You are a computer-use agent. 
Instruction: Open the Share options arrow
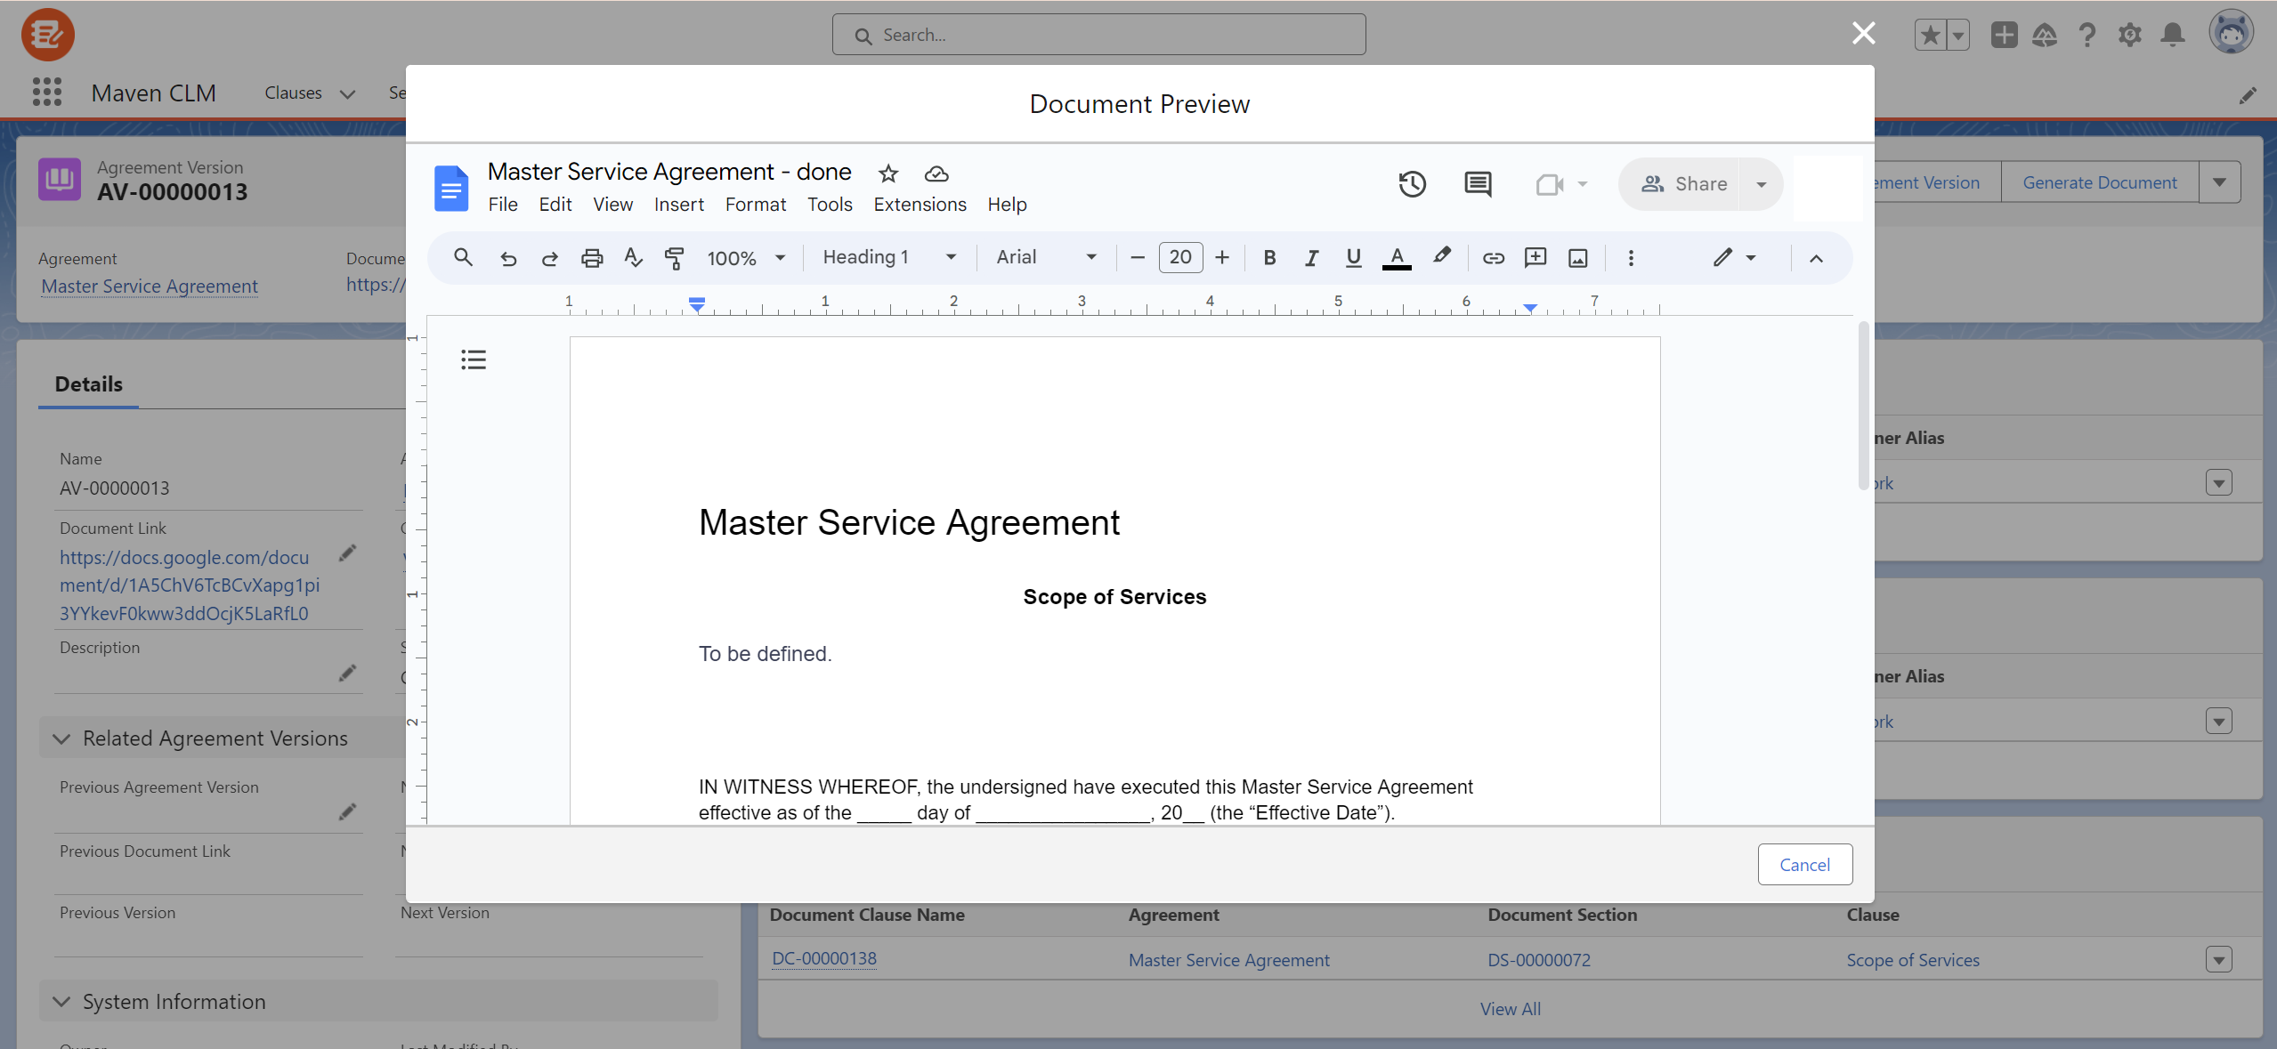coord(1761,184)
